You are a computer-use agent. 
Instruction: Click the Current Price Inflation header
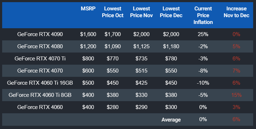203,15
